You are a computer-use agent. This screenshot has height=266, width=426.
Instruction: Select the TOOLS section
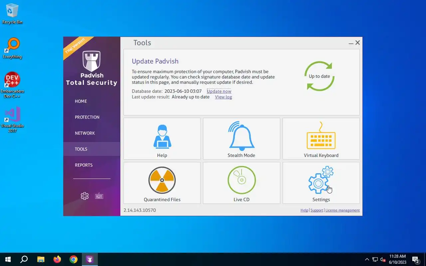click(92, 149)
